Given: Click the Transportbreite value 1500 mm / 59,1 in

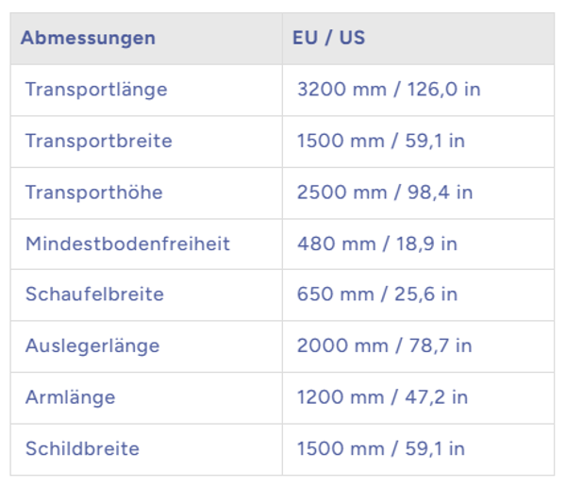Looking at the screenshot, I should (x=380, y=142).
